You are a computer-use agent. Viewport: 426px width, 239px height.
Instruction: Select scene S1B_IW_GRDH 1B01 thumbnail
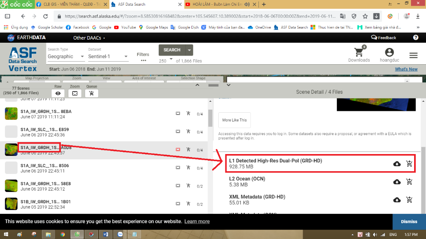coord(11,204)
